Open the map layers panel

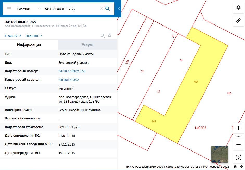(238, 8)
